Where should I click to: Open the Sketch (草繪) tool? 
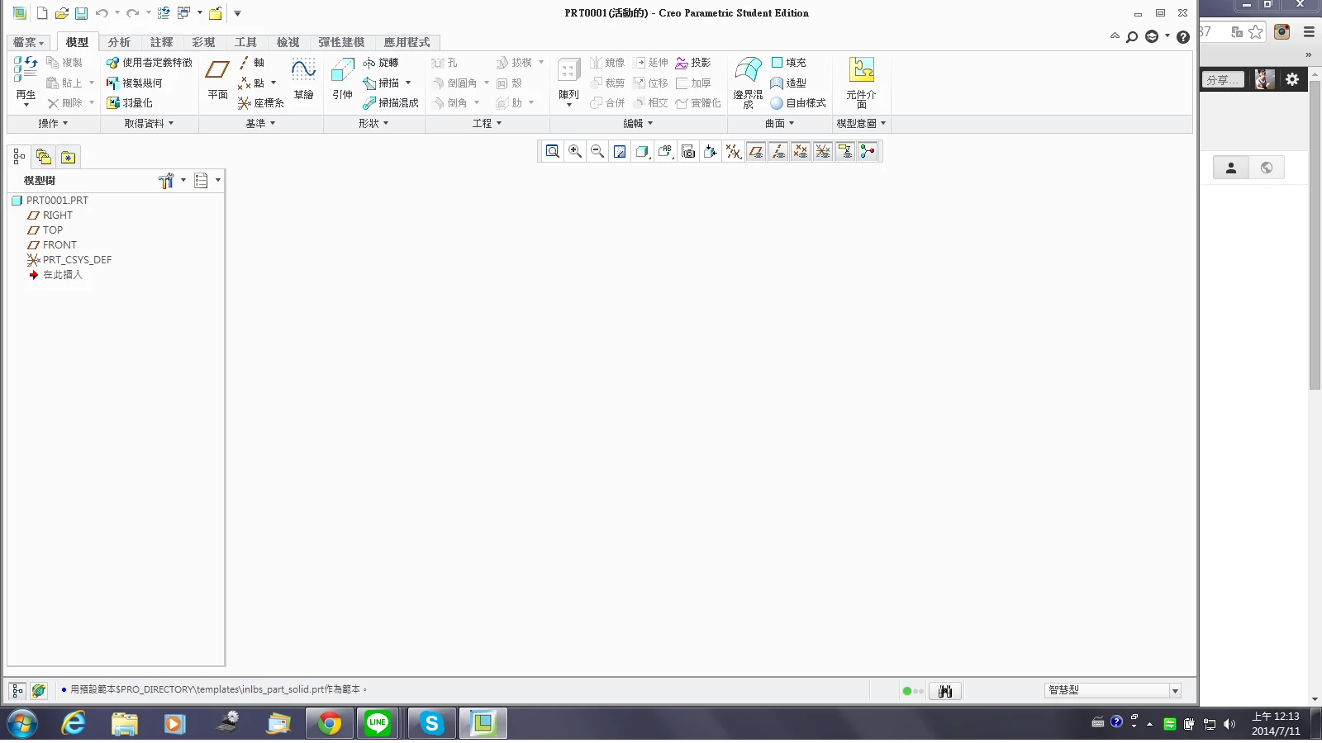(x=304, y=78)
